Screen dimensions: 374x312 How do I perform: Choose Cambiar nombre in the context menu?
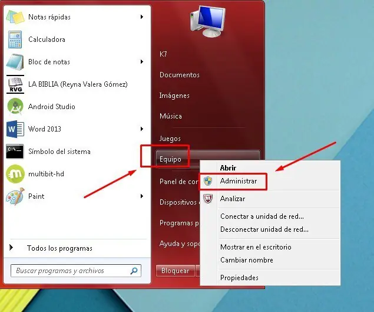[247, 260]
